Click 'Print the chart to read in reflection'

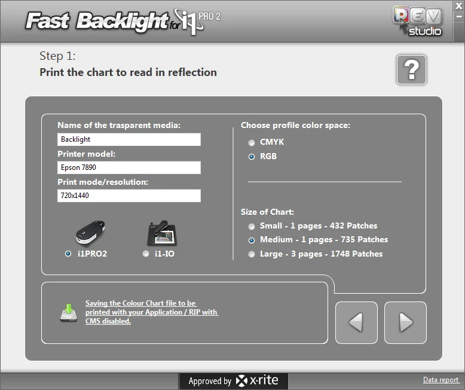pyautogui.click(x=128, y=72)
